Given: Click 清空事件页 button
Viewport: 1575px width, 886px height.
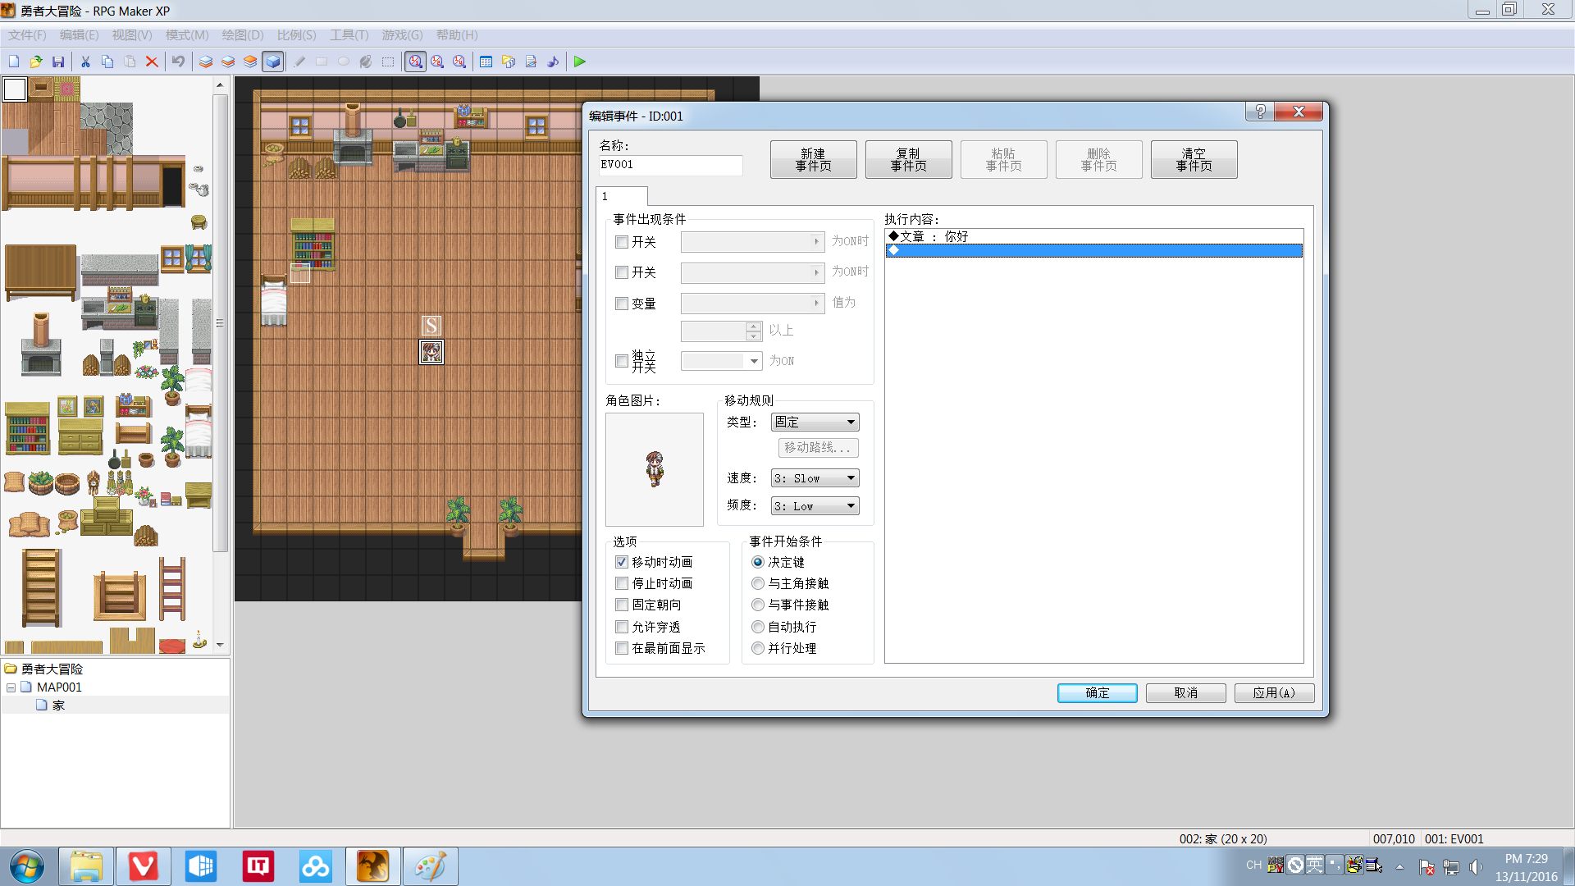Looking at the screenshot, I should [1194, 159].
